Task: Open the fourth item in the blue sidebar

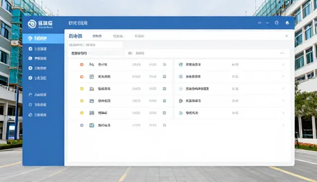Action: [x=38, y=68]
